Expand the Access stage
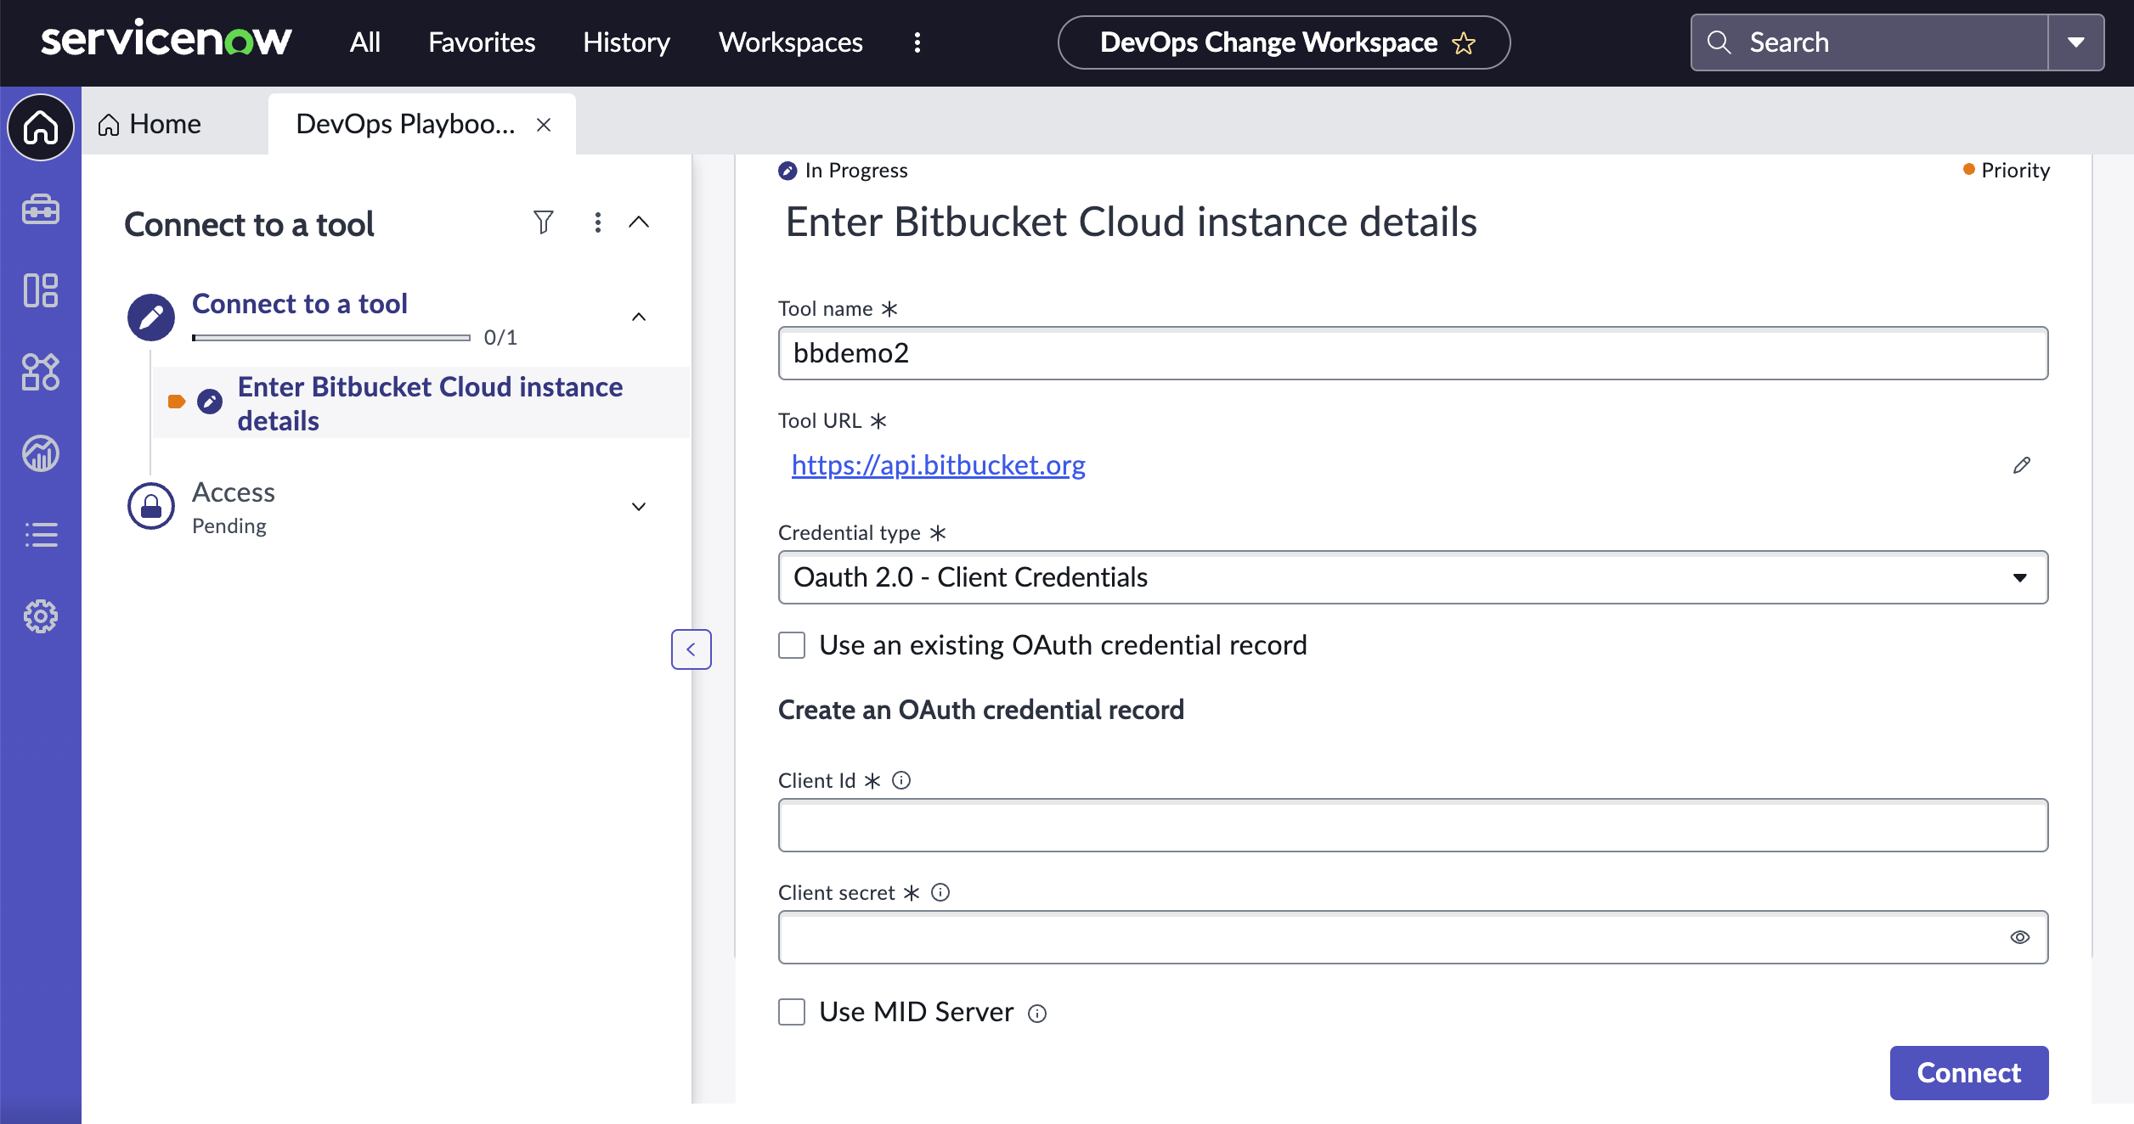This screenshot has height=1124, width=2134. tap(639, 507)
